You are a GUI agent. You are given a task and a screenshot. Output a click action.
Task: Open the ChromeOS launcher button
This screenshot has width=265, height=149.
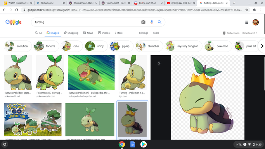click(x=5, y=144)
